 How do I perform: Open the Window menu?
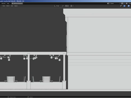tap(4, 4)
